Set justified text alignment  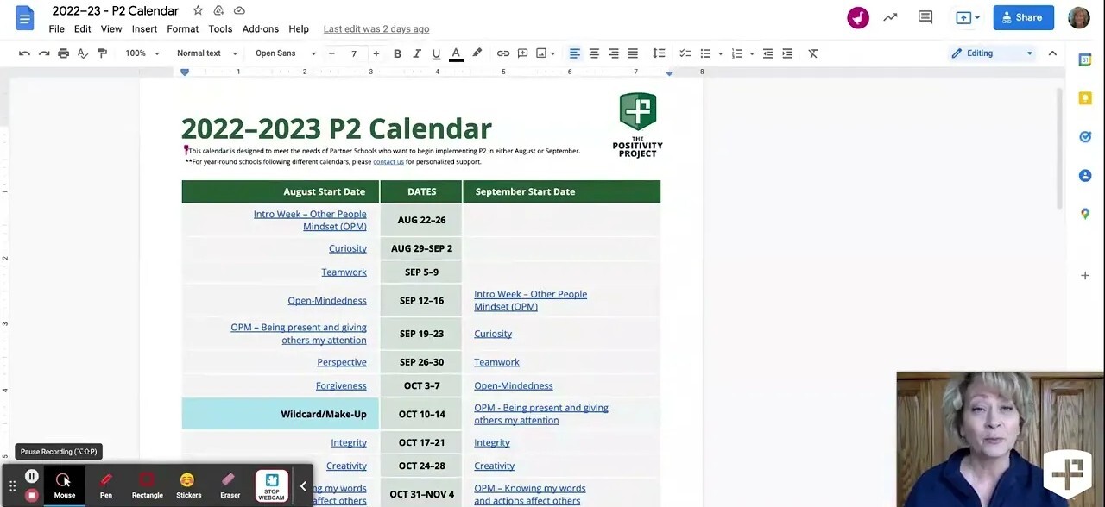coord(633,53)
